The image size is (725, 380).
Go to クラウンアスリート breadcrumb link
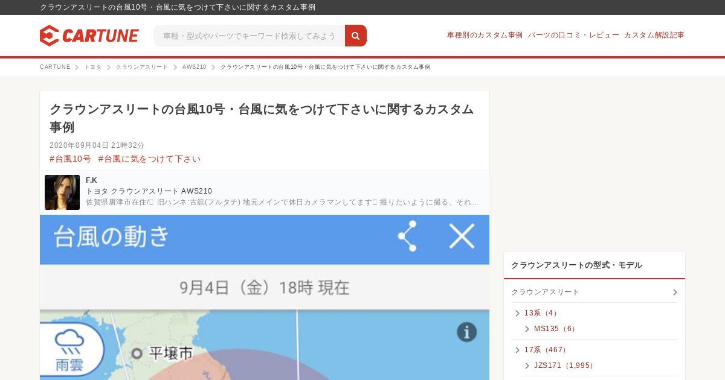[x=142, y=67]
